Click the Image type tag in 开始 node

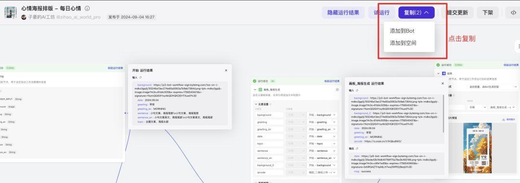12,107
